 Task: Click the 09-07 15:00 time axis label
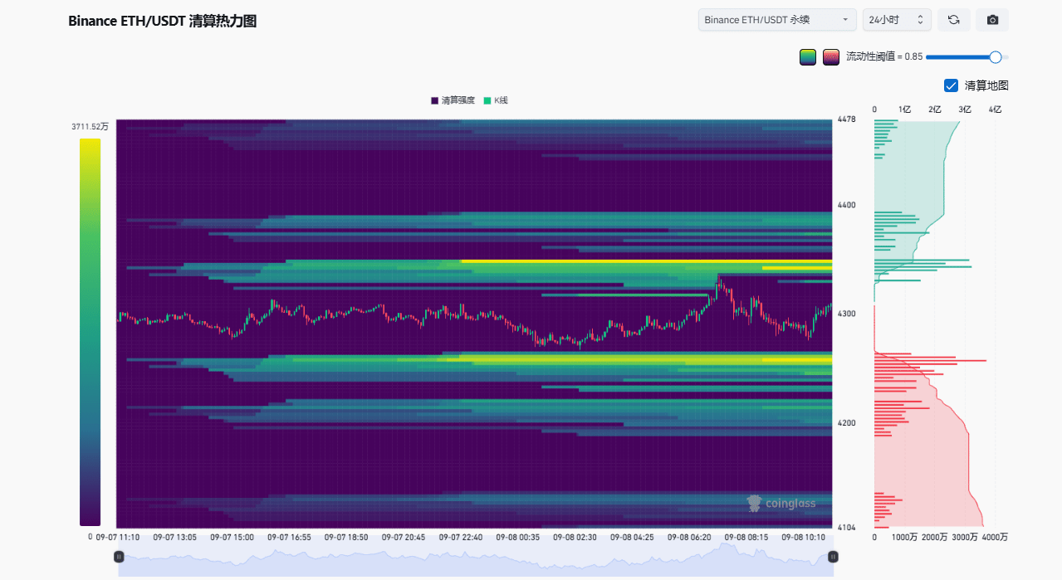tap(232, 537)
